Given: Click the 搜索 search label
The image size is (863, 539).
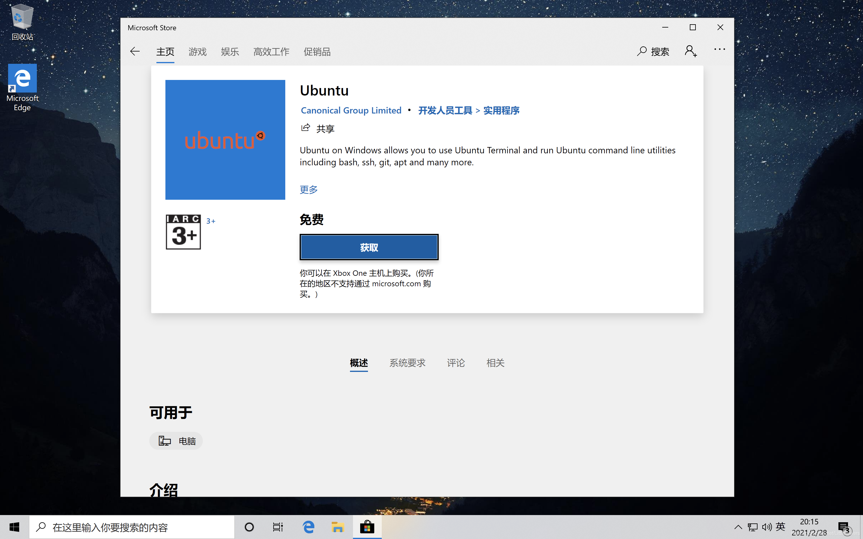Looking at the screenshot, I should tap(660, 52).
